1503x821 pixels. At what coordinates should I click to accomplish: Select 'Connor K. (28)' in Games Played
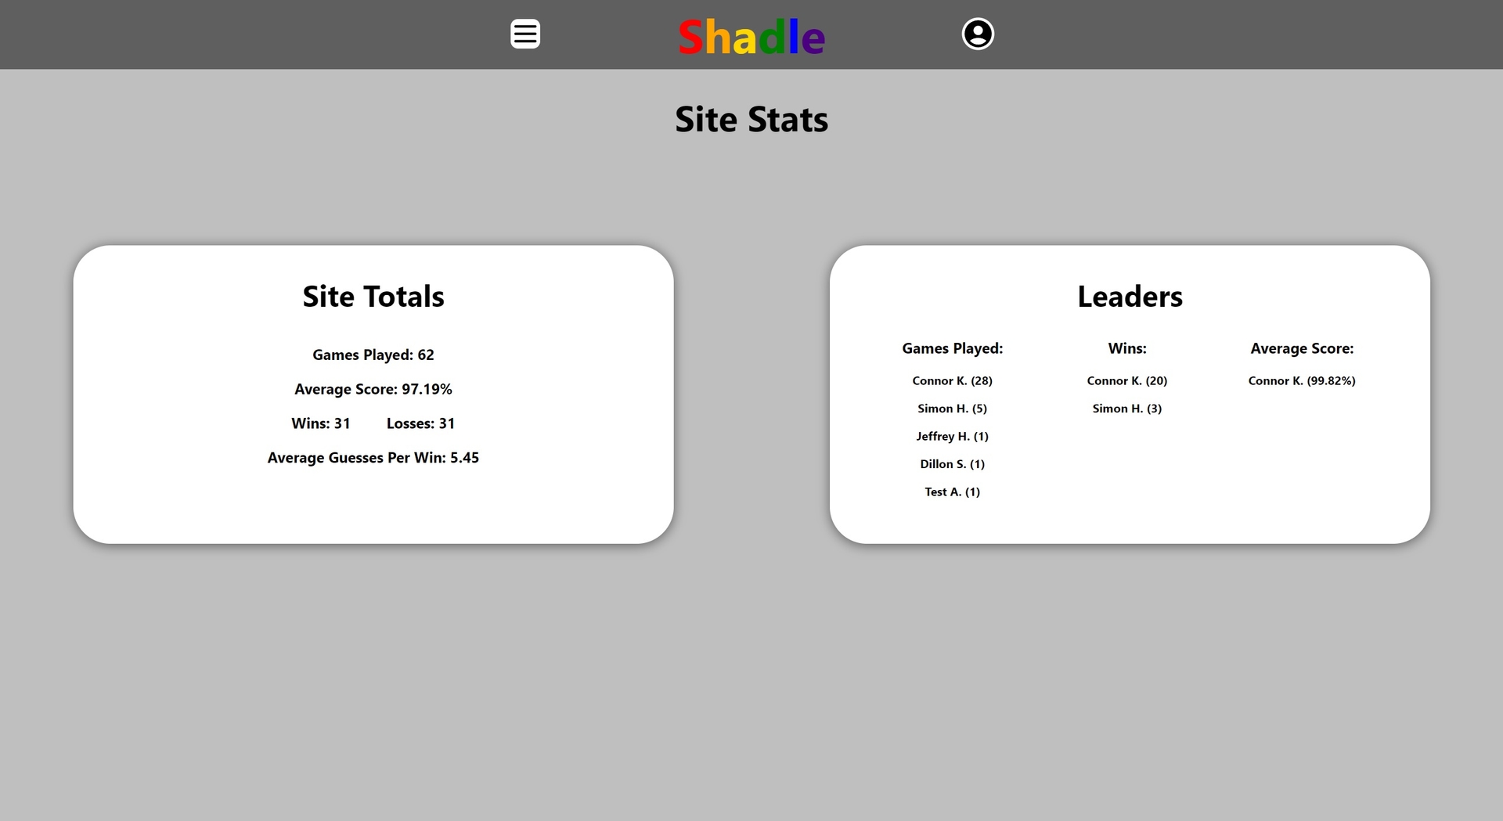click(952, 381)
